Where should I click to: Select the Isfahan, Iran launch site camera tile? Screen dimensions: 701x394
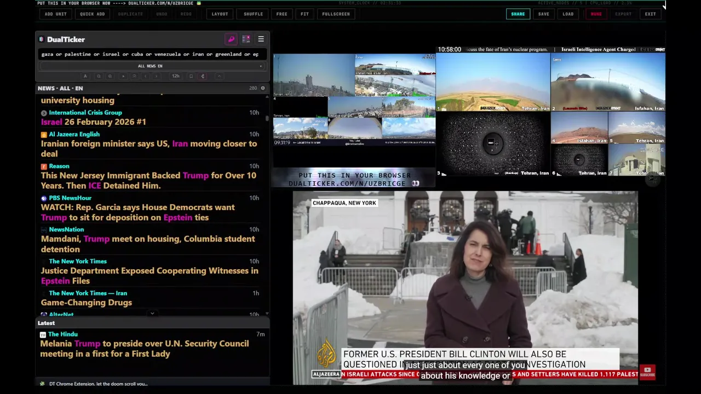pyautogui.click(x=608, y=82)
